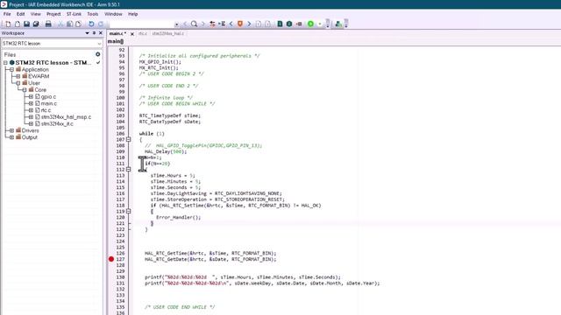The height and width of the screenshot is (315, 561).
Task: Click Find Previous arrow left of magnifier
Action: pyautogui.click(x=185, y=24)
